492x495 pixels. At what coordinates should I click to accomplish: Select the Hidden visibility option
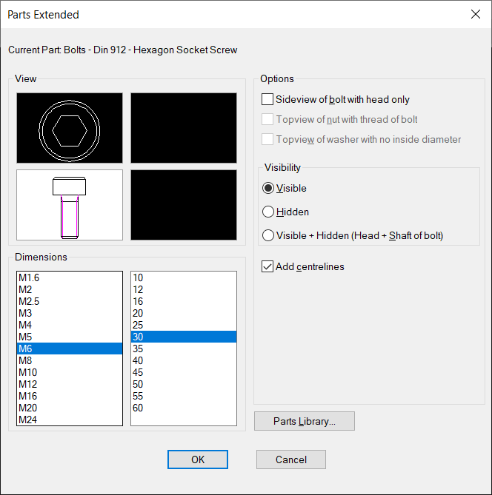click(x=268, y=212)
